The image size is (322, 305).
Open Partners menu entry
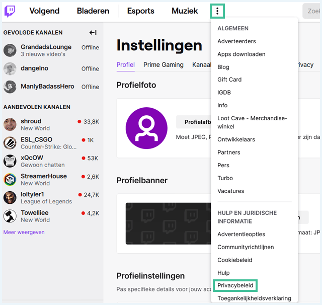point(229,152)
